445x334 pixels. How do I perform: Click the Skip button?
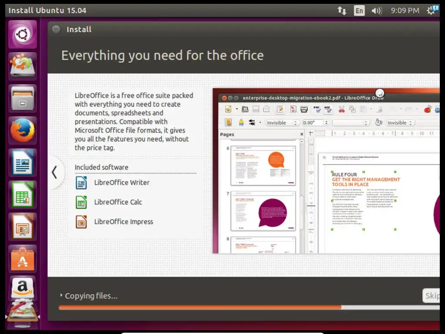tap(431, 296)
